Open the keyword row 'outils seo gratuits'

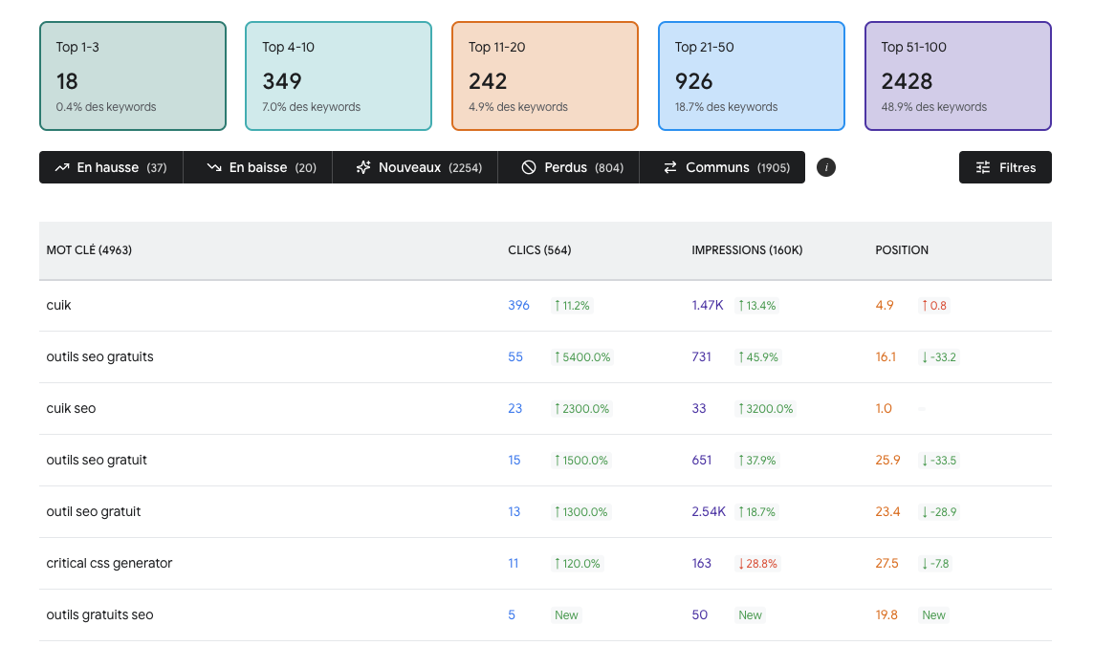[546, 356]
